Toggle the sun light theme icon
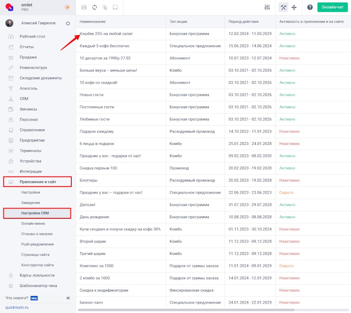The height and width of the screenshot is (313, 351). 67,7
